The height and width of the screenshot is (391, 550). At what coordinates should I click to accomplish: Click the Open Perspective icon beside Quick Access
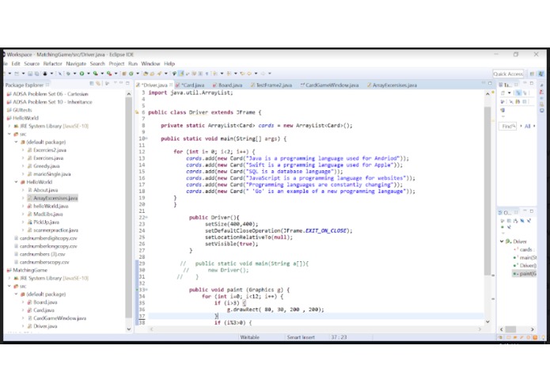tap(532, 74)
